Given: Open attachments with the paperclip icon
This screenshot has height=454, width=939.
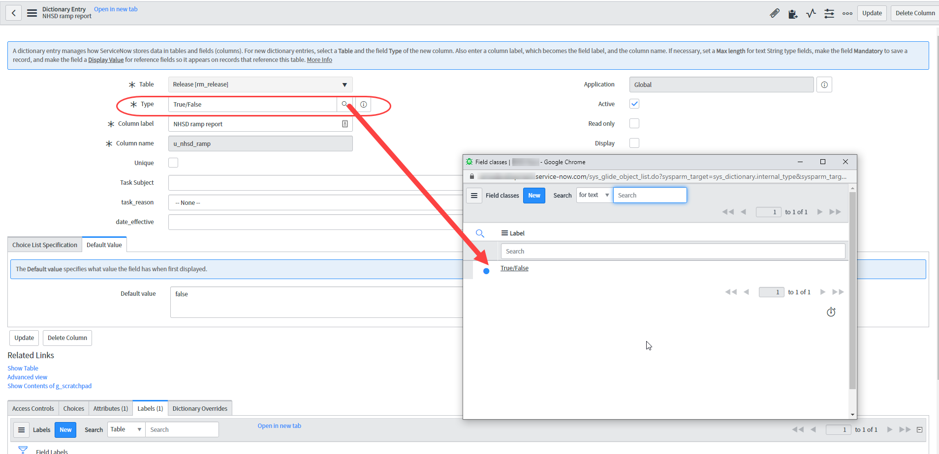Looking at the screenshot, I should [774, 13].
